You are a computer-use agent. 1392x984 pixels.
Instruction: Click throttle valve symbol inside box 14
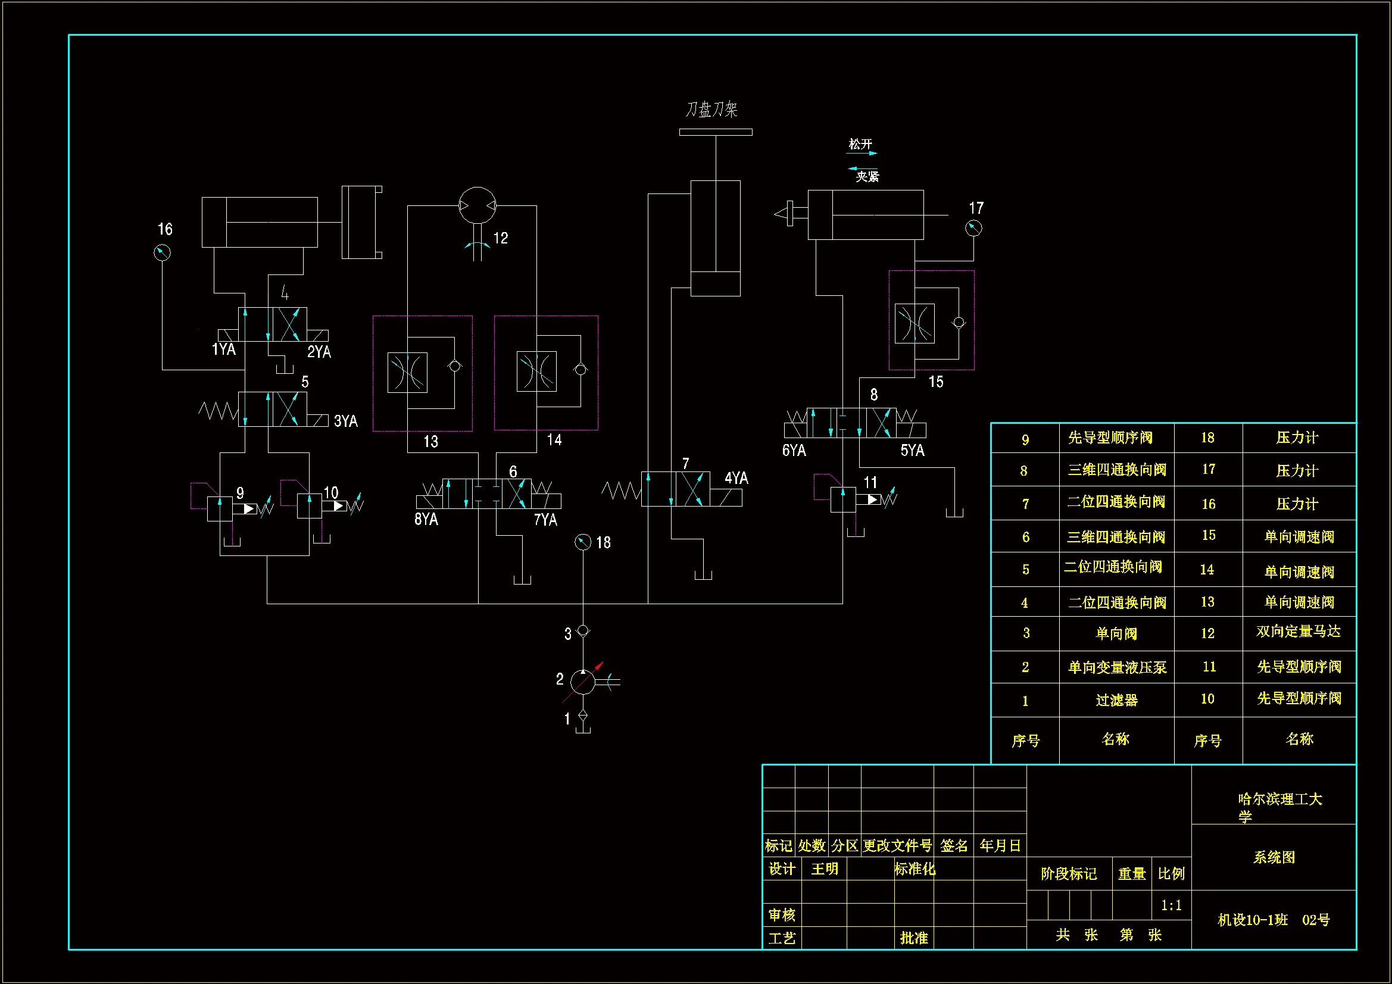pos(536,371)
